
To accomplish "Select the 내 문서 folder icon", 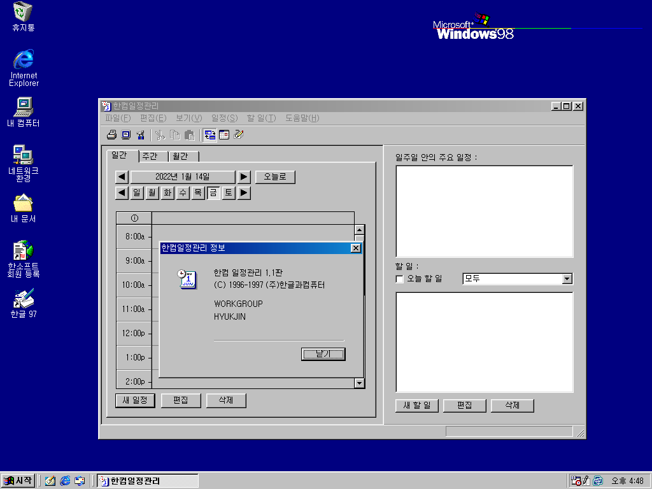I will [x=24, y=208].
